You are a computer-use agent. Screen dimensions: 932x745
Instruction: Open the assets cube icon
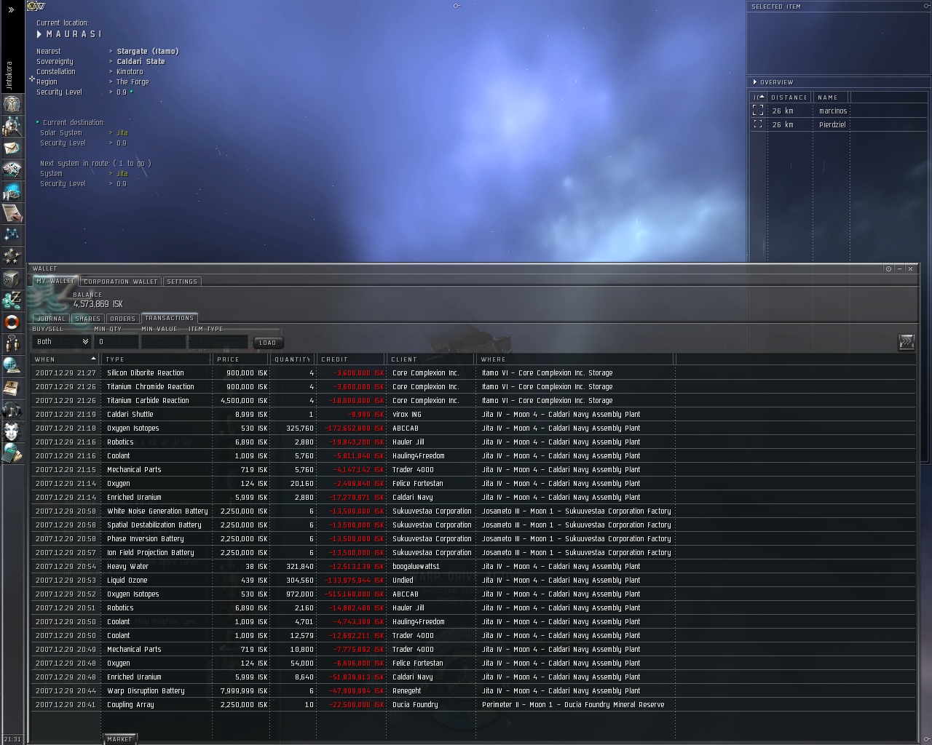point(12,278)
